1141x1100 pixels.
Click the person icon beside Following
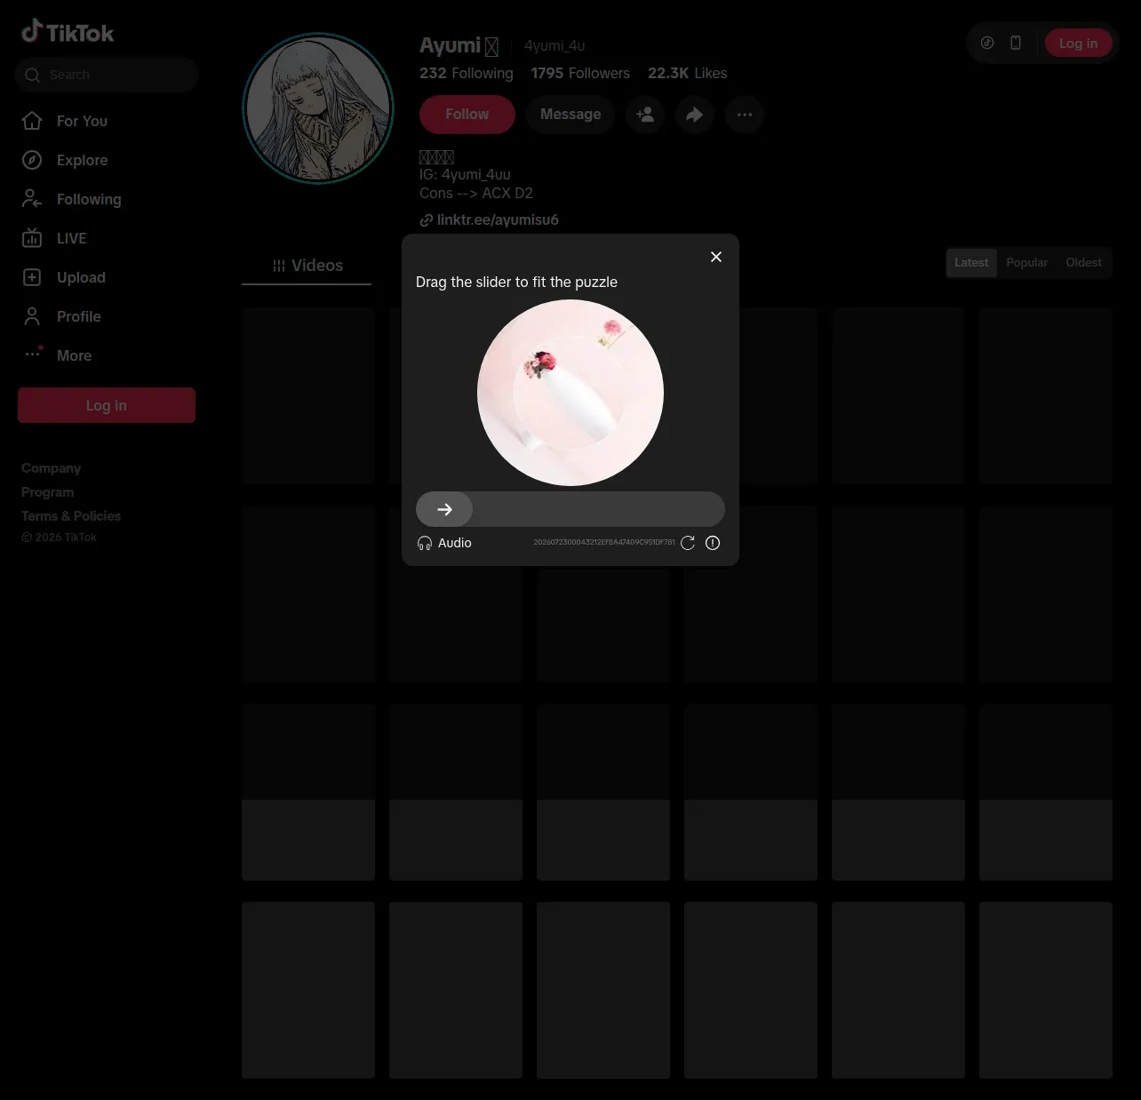(x=32, y=199)
